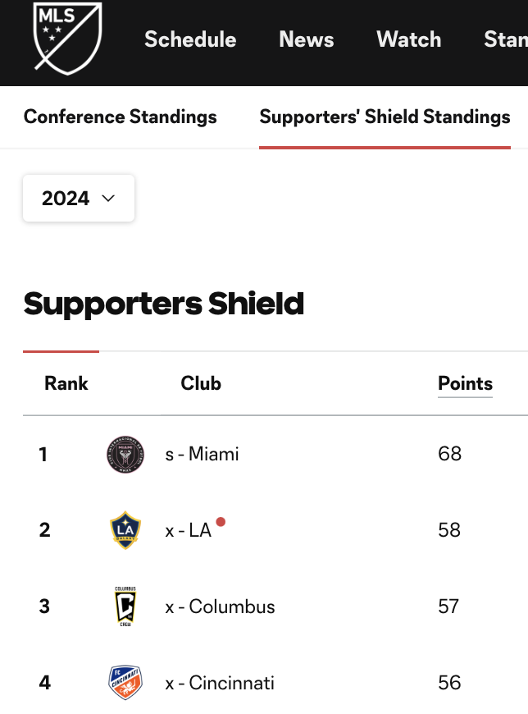Click the MLS shield logo
The width and height of the screenshot is (528, 714).
point(67,37)
